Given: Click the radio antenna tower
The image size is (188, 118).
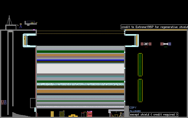Looking at the screenshot, I should [x=9, y=20].
